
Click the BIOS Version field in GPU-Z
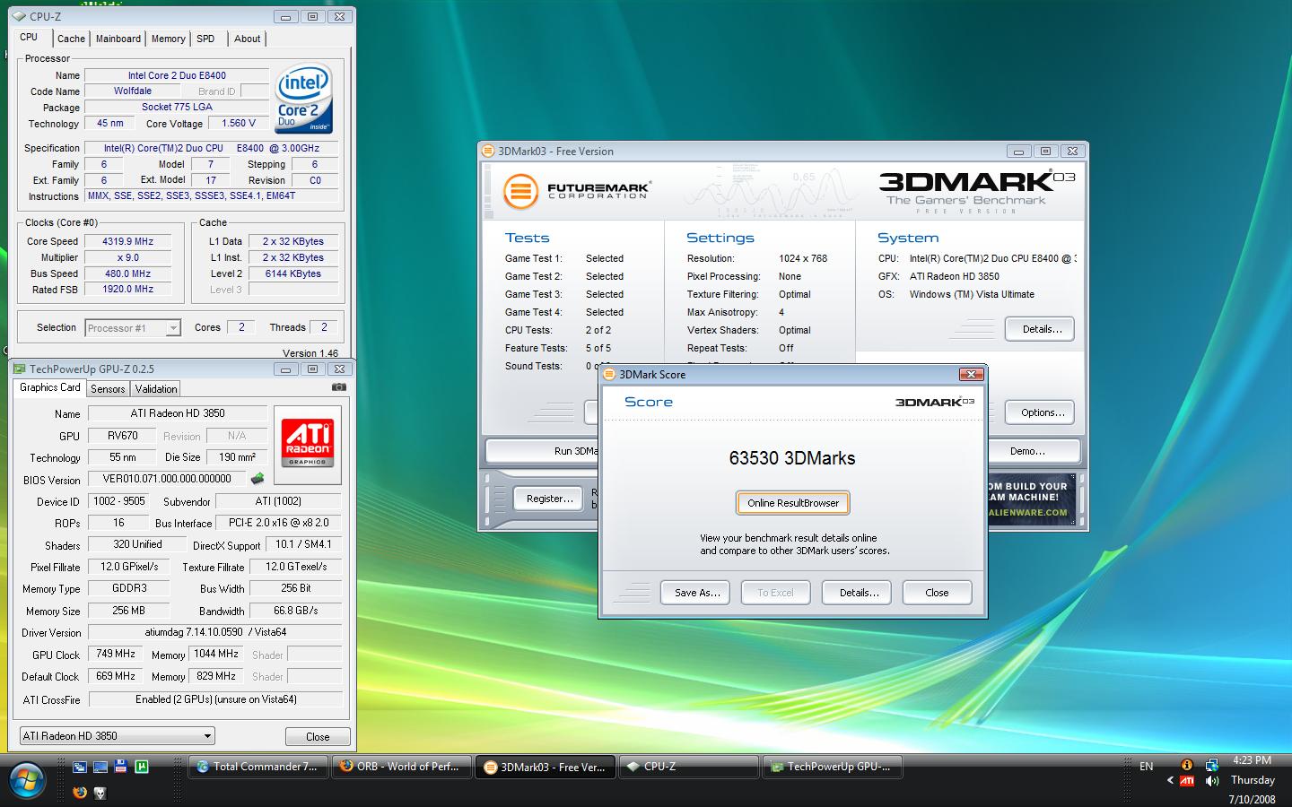[167, 479]
